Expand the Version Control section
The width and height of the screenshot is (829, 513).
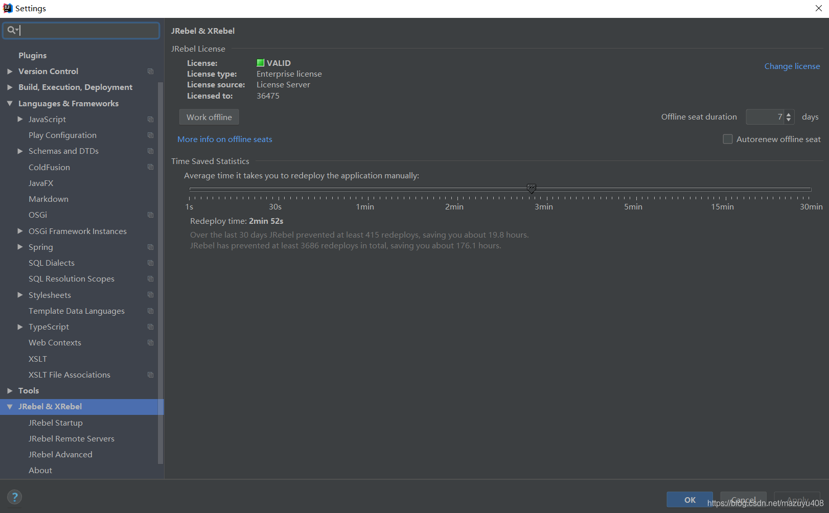[x=10, y=72]
